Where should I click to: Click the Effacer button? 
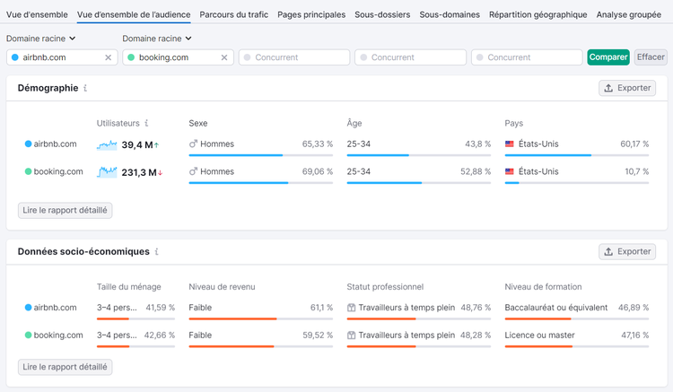pos(651,57)
